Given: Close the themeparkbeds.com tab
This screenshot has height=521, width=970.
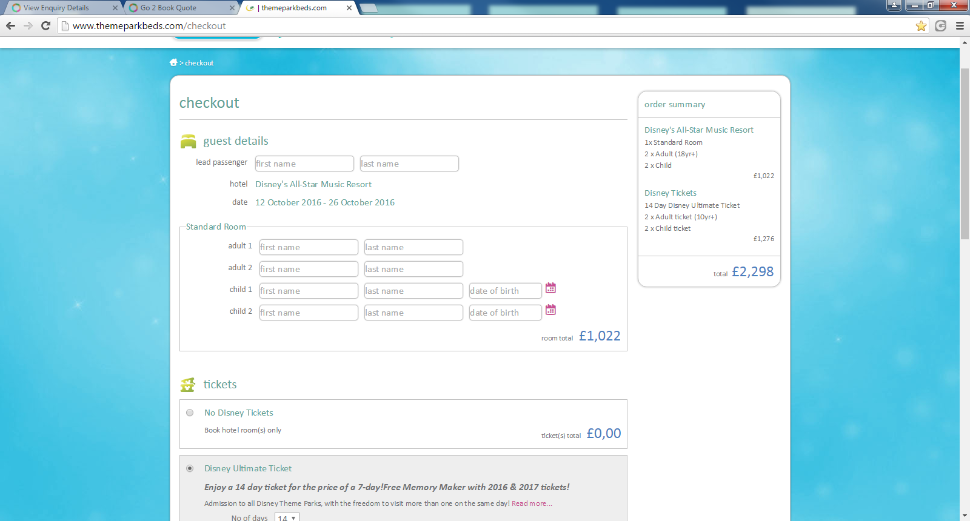Looking at the screenshot, I should coord(349,8).
